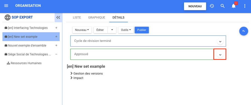The width and height of the screenshot is (251, 105).
Task: Expand the Approuvé panel chevron
Action: (220, 55)
